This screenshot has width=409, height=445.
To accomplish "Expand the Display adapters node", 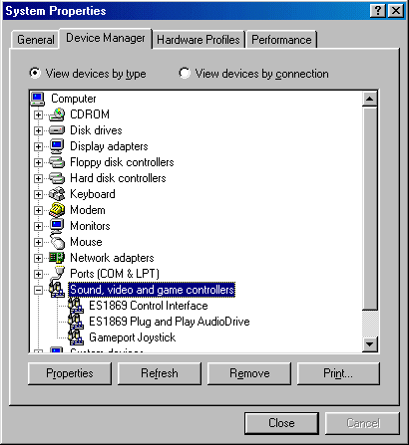I will point(38,146).
